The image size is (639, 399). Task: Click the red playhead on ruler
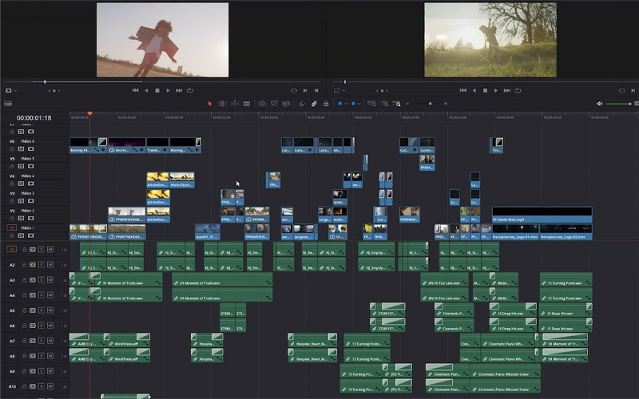pyautogui.click(x=89, y=113)
